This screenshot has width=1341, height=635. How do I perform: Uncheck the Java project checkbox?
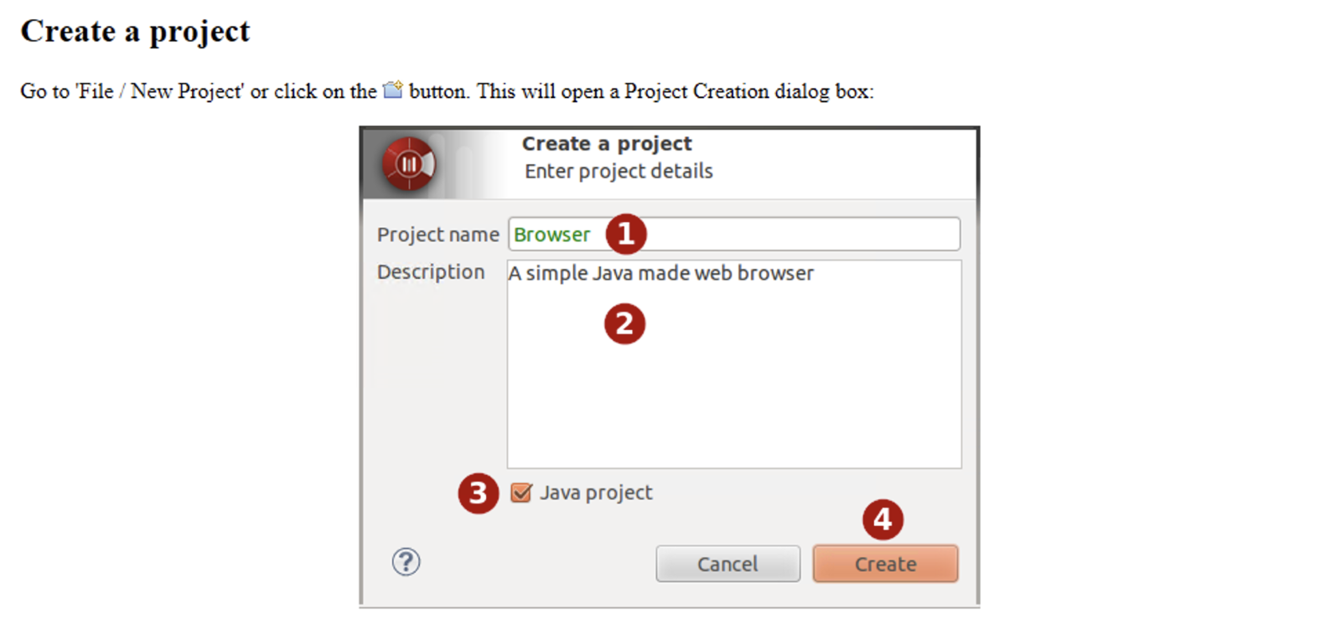[x=521, y=493]
